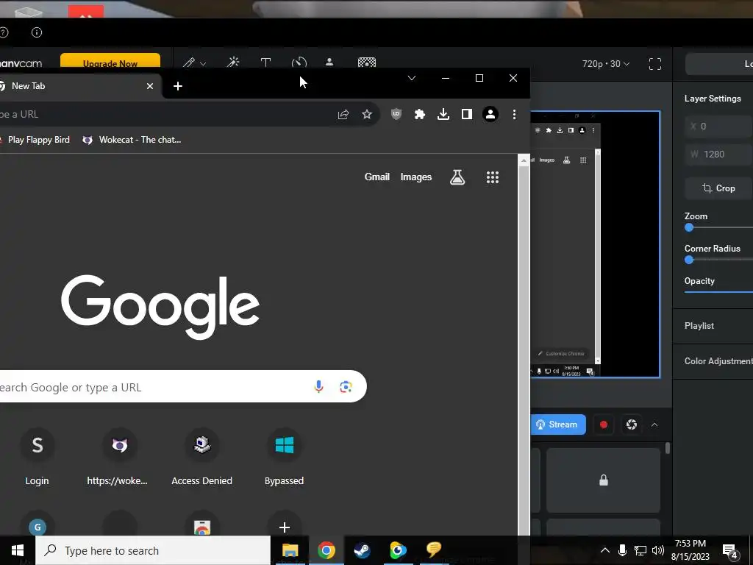Viewport: 753px width, 565px height.
Task: Take a snapshot with the aperture icon
Action: point(632,424)
